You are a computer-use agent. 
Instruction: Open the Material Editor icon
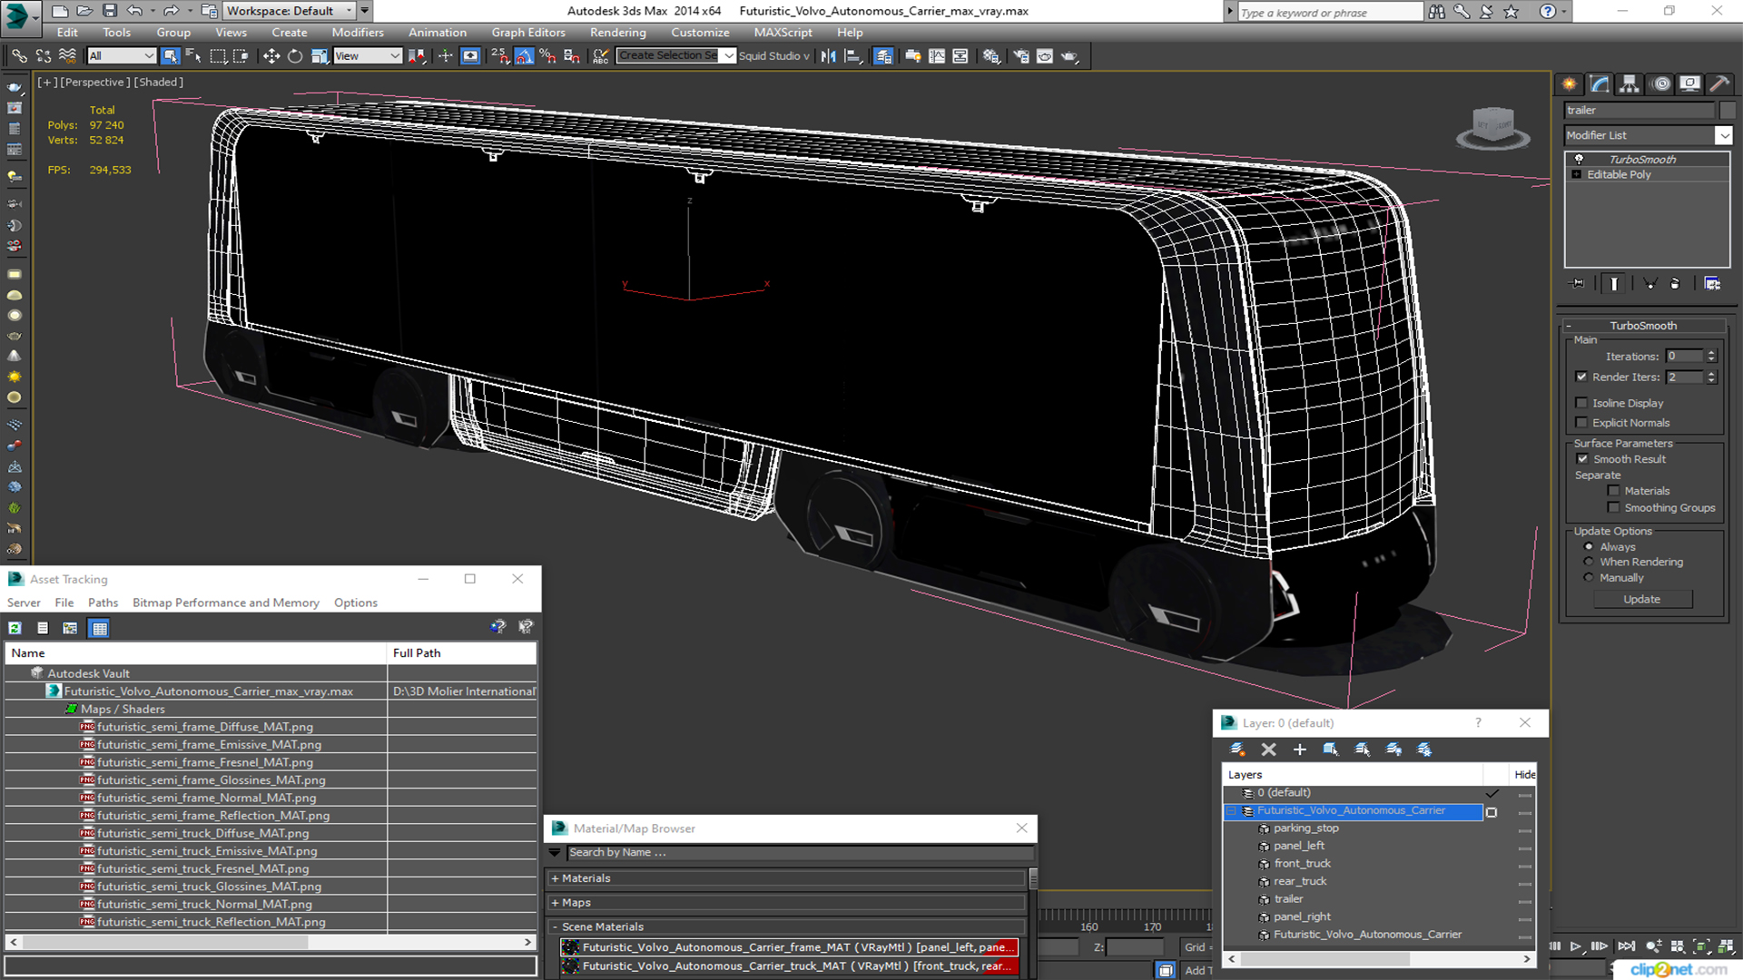(x=991, y=56)
